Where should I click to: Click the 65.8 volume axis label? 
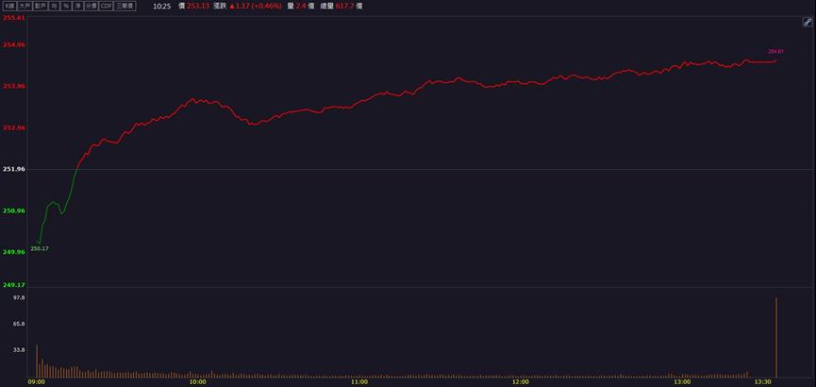(19, 324)
